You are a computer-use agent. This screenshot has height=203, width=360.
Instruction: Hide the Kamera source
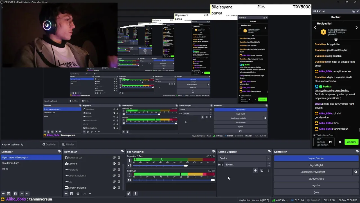tap(114, 164)
